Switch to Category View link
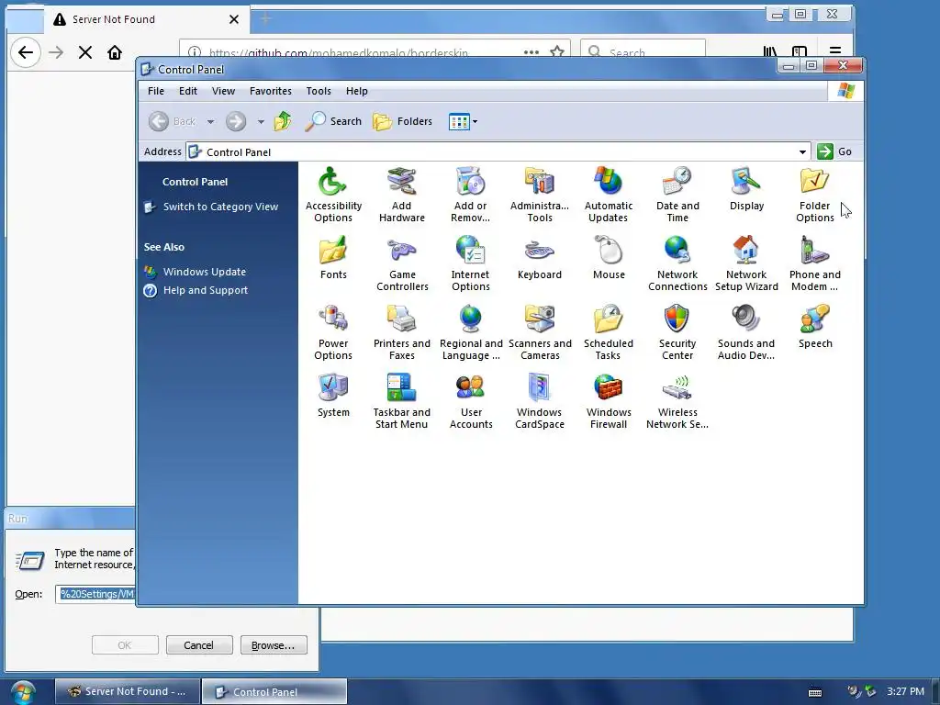The height and width of the screenshot is (705, 940). [220, 207]
